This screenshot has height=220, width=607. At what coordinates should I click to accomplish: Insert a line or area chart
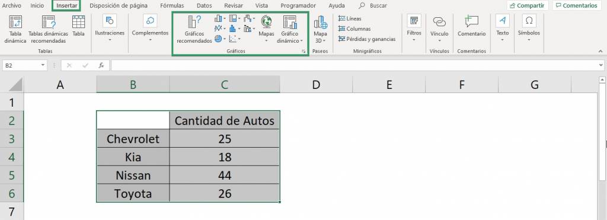point(220,28)
